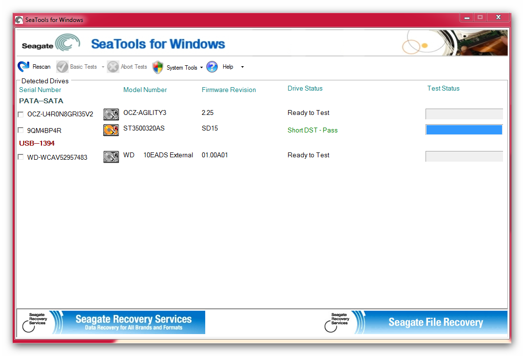Open the System Tools menu label

[182, 68]
